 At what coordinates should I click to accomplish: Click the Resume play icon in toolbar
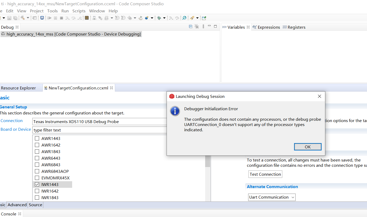point(49,18)
